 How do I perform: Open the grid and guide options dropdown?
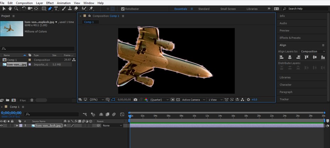point(107,100)
